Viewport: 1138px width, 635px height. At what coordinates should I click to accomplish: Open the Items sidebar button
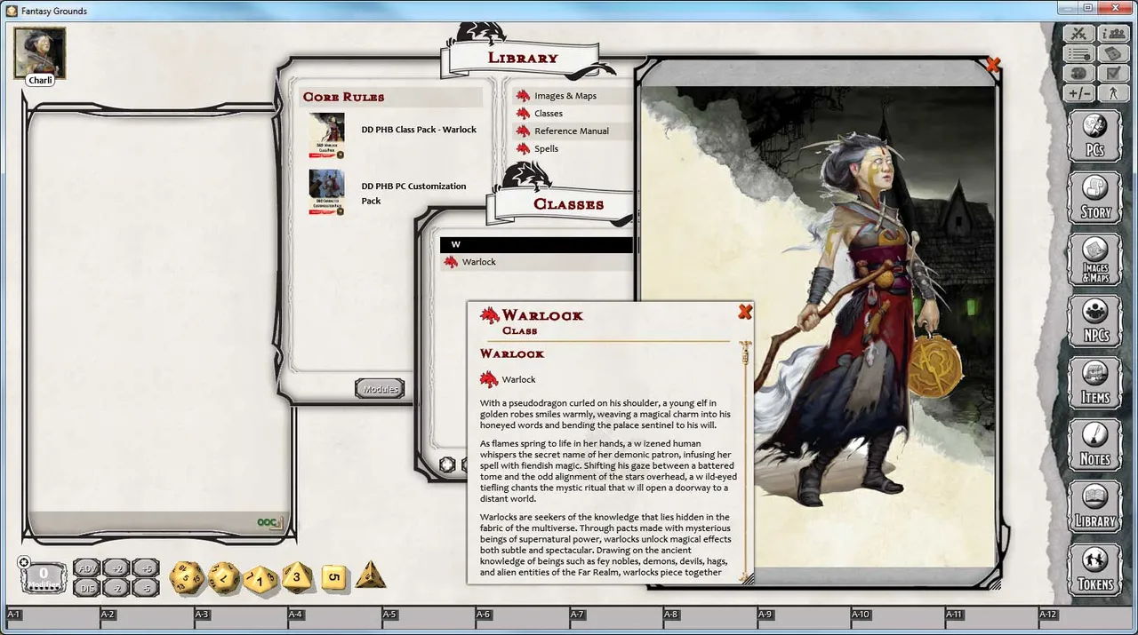click(x=1095, y=383)
